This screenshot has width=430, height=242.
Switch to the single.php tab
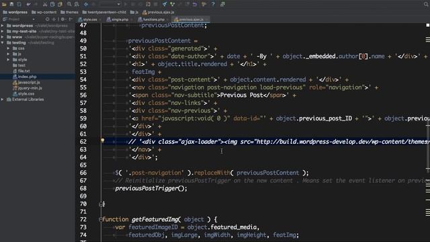[x=118, y=19]
